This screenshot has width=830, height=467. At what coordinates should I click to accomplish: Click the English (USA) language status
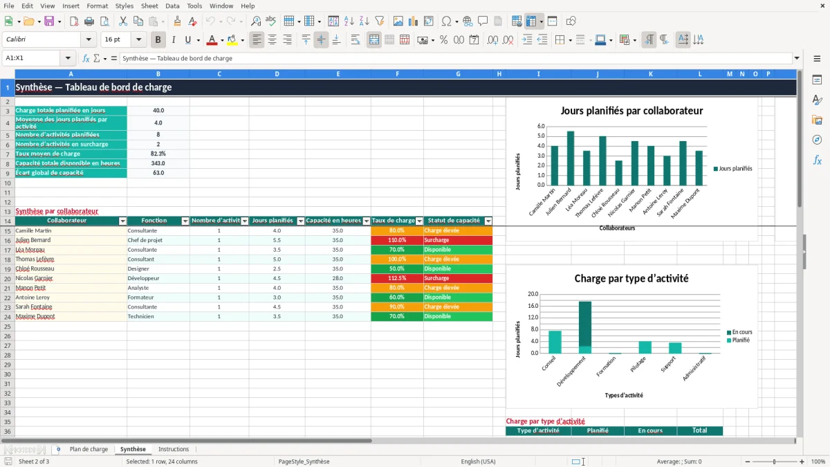click(x=478, y=461)
